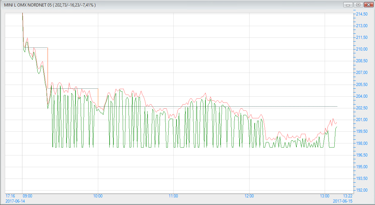Close the MINI L OMX NORDNET chart
Screen dimensions: 375x205
coord(367,5)
